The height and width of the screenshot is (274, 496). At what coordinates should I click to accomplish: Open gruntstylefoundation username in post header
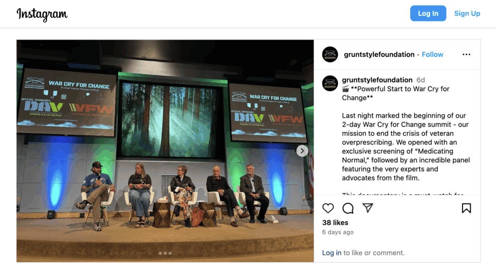pyautogui.click(x=379, y=54)
